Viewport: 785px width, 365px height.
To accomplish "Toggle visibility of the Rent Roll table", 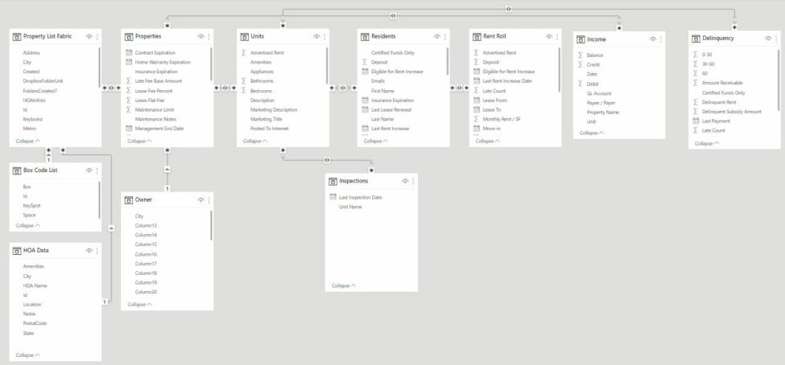I will coord(549,36).
